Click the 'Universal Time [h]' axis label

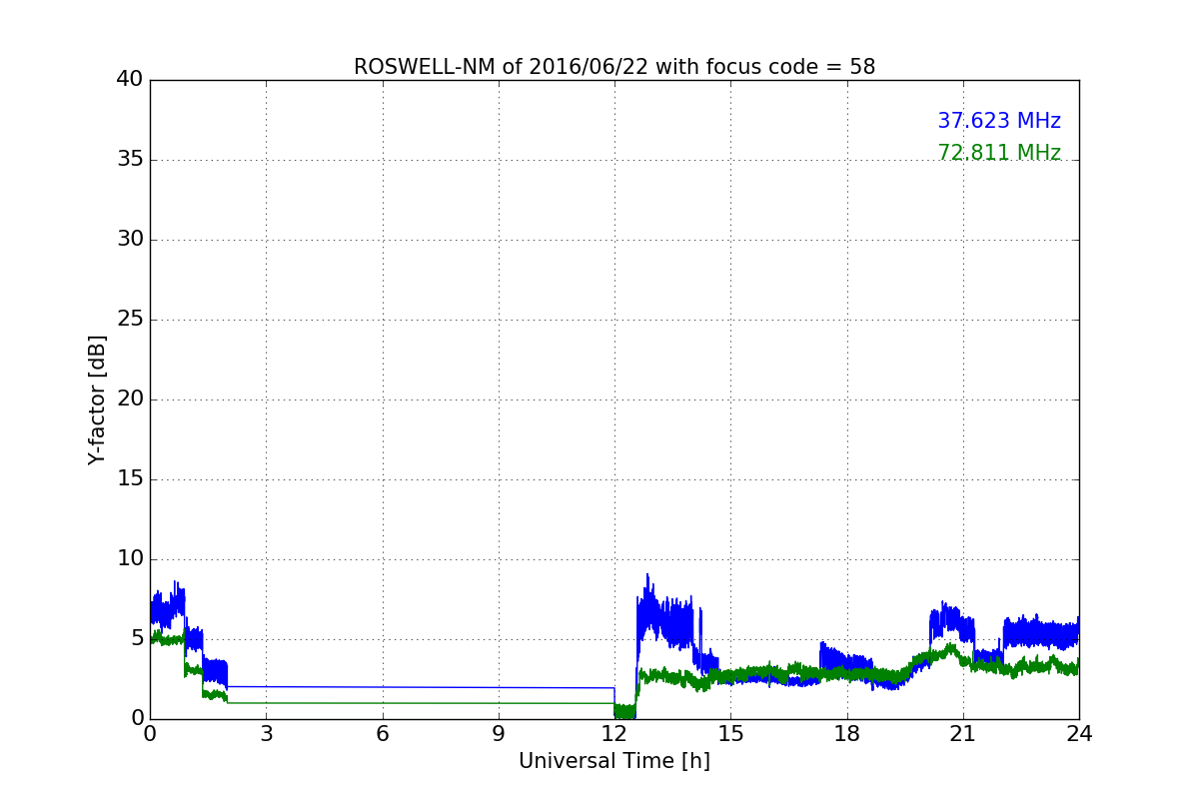[x=614, y=761]
